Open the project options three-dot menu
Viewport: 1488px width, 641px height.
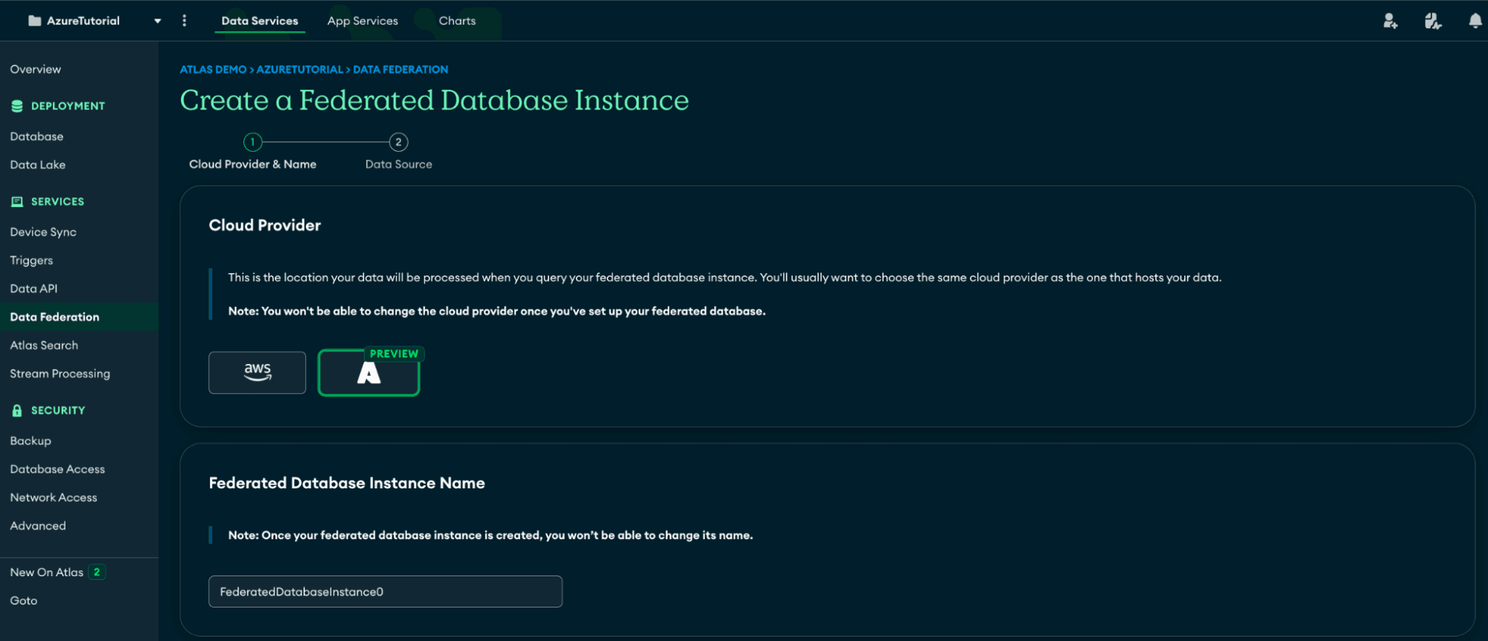click(x=185, y=21)
